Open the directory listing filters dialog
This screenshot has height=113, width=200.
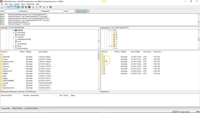click(40, 7)
